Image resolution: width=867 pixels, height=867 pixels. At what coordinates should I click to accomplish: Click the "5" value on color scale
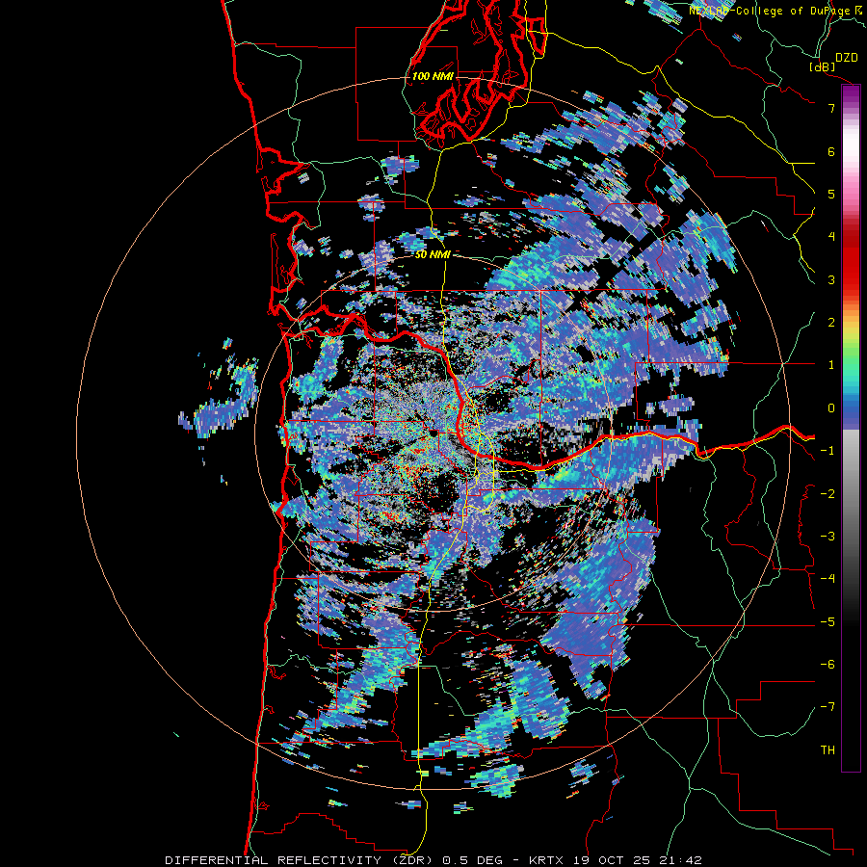[831, 194]
